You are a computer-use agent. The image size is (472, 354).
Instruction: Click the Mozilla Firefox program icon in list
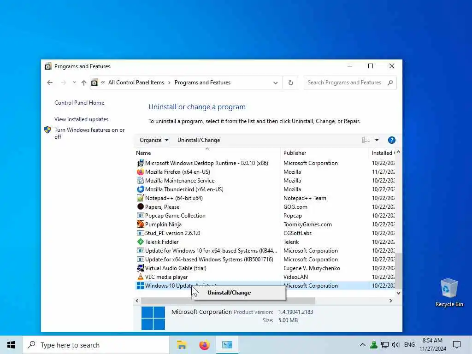point(140,172)
